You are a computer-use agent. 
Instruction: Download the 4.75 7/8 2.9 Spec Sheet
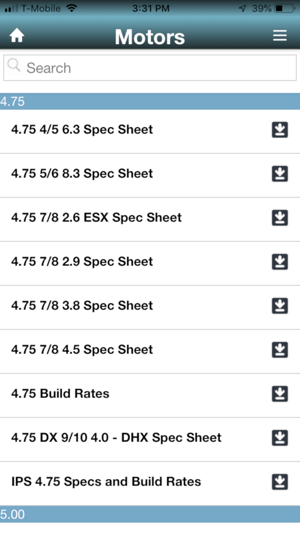click(280, 262)
